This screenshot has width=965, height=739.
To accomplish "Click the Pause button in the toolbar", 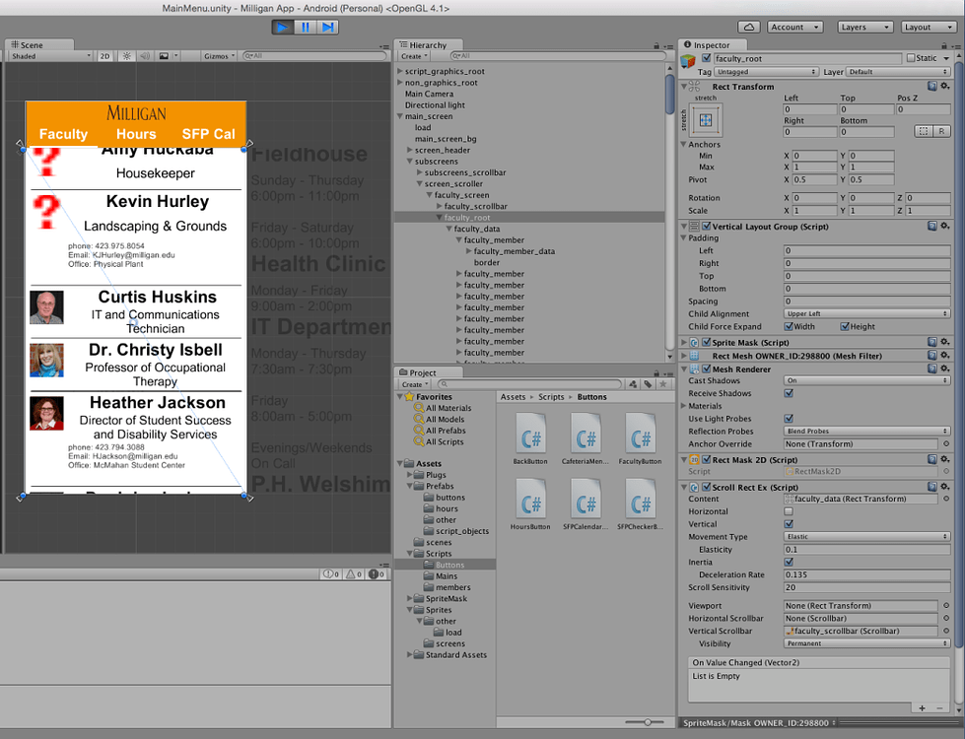I will (x=306, y=28).
